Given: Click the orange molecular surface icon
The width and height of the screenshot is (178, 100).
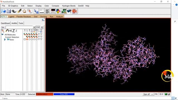Looking at the screenshot, I should (x=75, y=11).
